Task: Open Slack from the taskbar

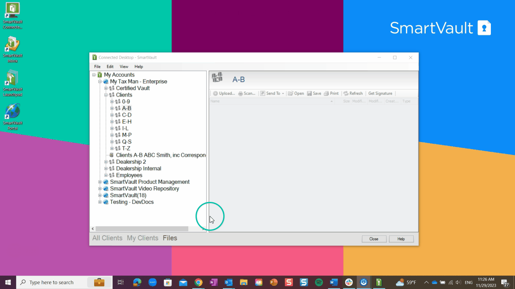Action: tap(349, 282)
